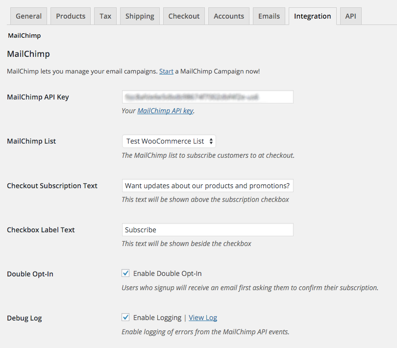Switch to the Products tab
Image resolution: width=397 pixels, height=348 pixels.
pyautogui.click(x=71, y=16)
